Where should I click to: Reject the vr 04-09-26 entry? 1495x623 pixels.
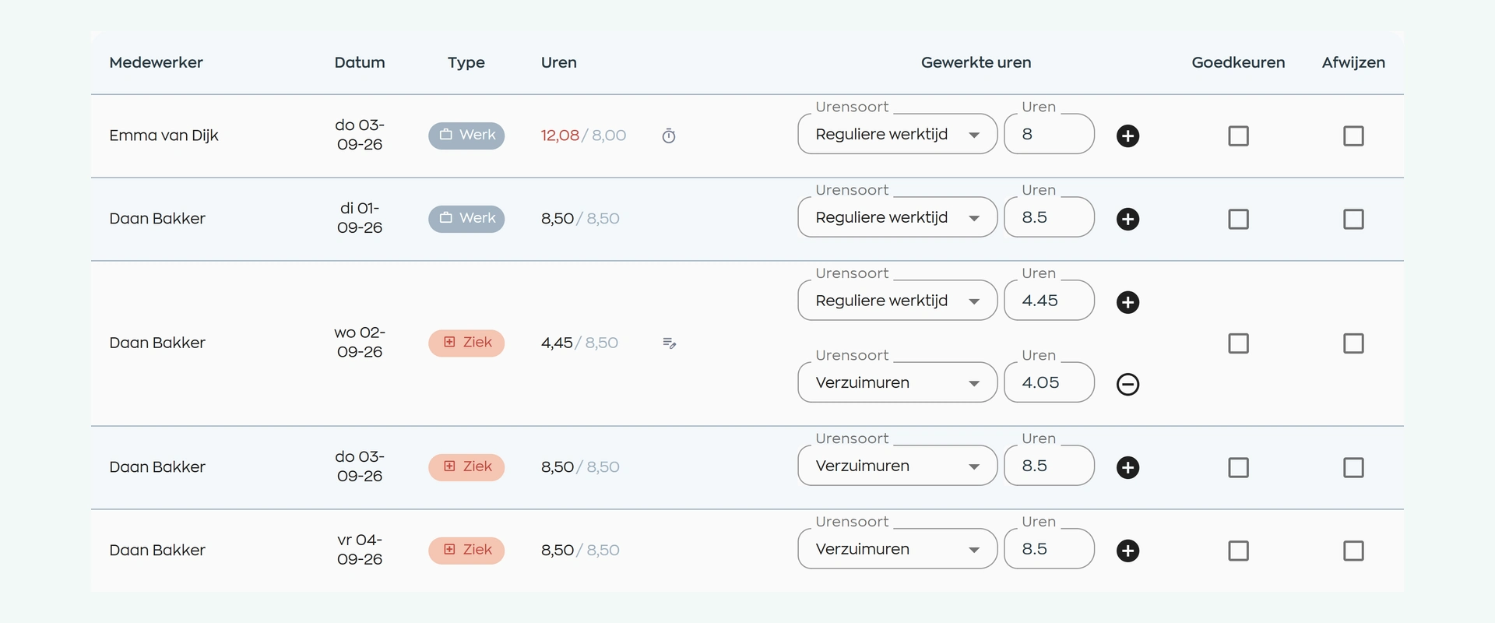tap(1353, 551)
